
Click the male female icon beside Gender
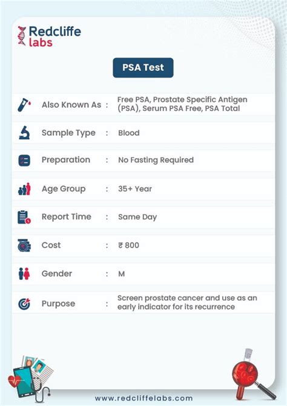tap(24, 274)
